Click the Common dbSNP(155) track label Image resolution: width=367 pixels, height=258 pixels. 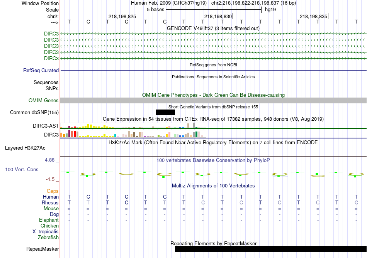coord(34,112)
